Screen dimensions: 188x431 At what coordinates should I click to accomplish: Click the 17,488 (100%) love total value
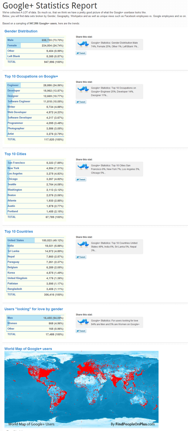(x=55, y=334)
